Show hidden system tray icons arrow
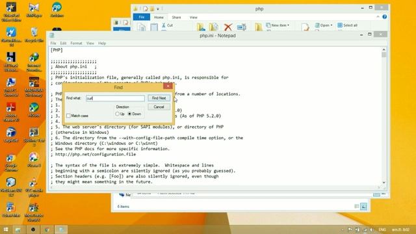 tap(343, 229)
